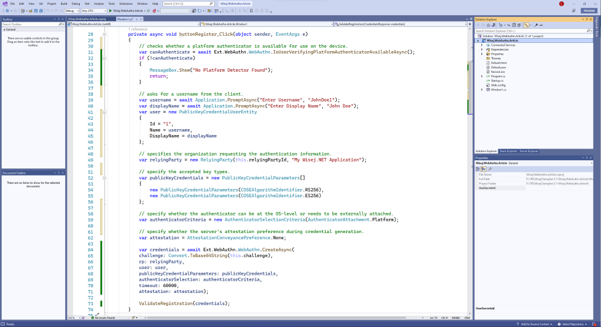Click the PREVIEW button at top right
Screen dimensions: 601x327
589,11
